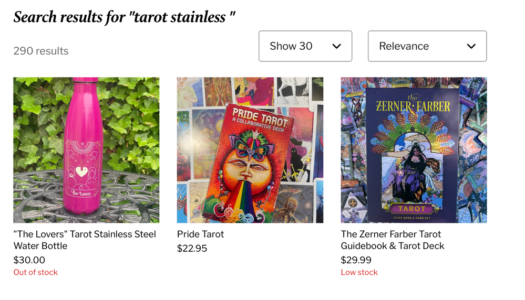525x300 pixels.
Task: Open the Zerner Farber Tarot product image
Action: coord(414,150)
